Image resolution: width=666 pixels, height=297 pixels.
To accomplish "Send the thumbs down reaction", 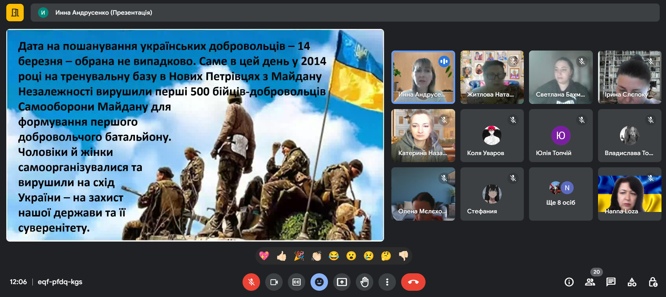I will pyautogui.click(x=404, y=256).
